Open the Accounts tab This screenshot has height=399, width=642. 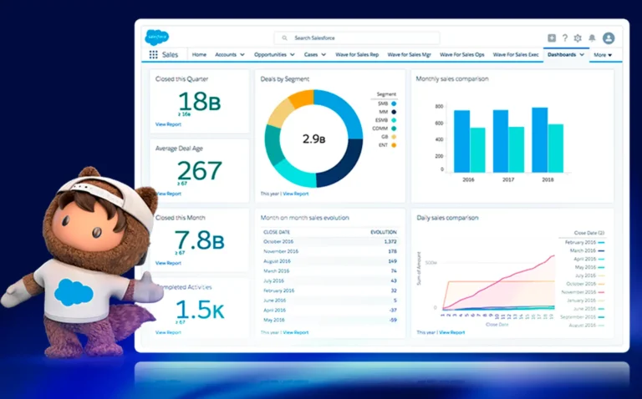coord(226,54)
